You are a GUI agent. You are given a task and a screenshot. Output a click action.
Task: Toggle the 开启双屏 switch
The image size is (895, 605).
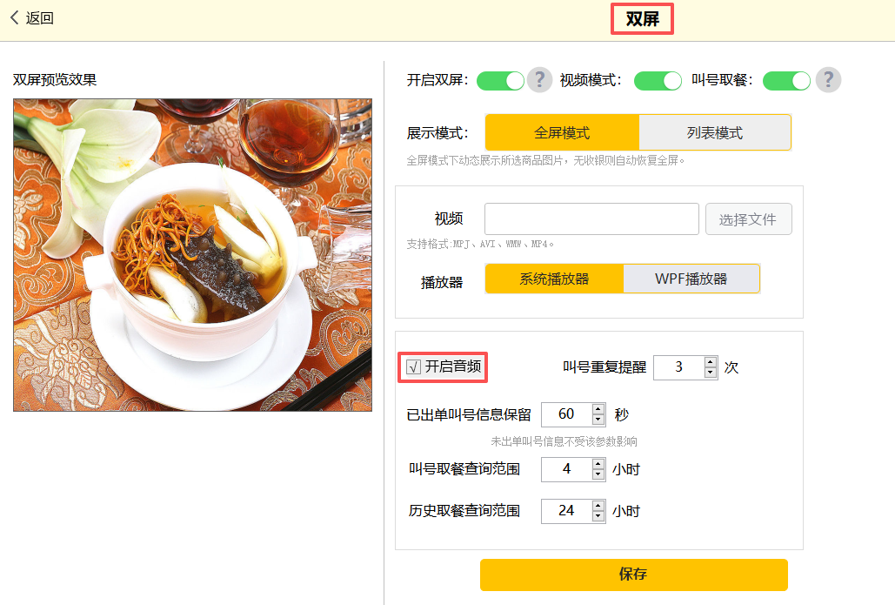(501, 81)
